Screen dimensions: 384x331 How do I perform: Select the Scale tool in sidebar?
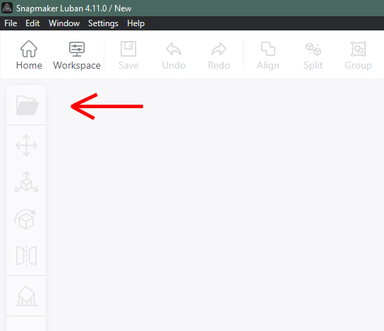(26, 182)
